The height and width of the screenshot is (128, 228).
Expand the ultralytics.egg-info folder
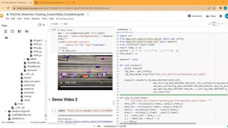[x=6, y=111]
